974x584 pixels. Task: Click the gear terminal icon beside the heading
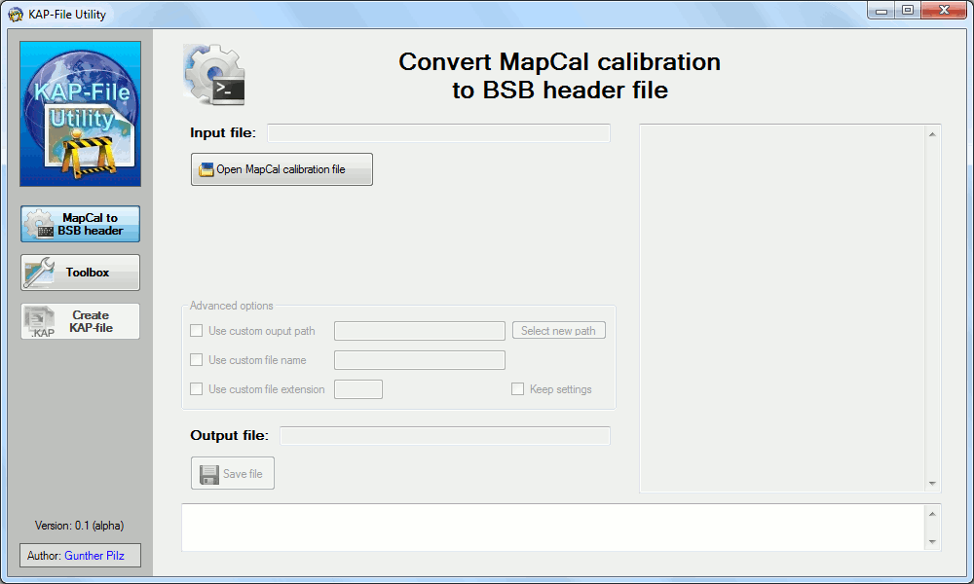point(213,75)
